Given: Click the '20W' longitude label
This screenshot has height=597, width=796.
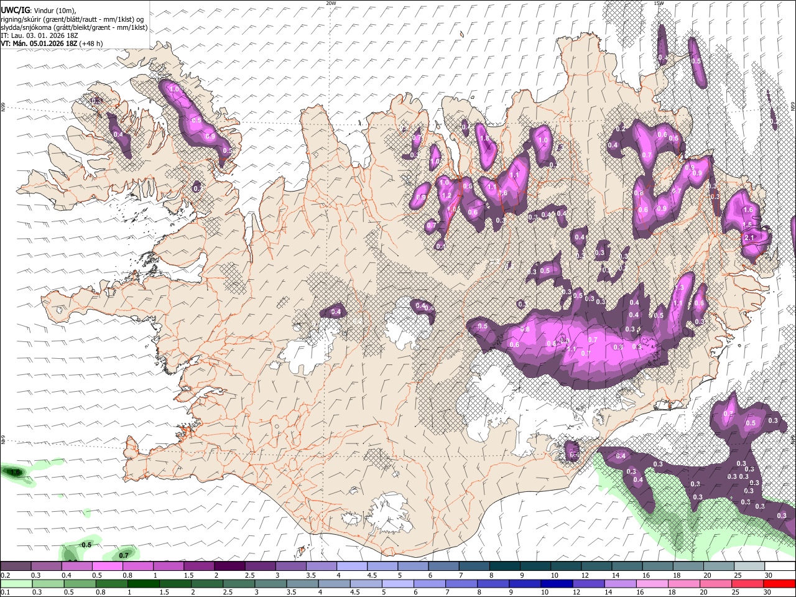Looking at the screenshot, I should click(331, 3).
